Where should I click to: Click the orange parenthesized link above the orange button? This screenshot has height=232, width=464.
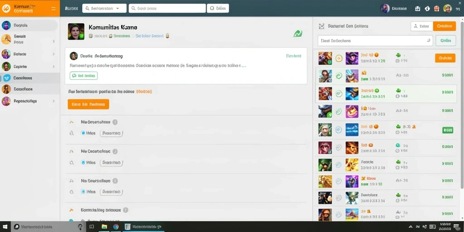144,92
